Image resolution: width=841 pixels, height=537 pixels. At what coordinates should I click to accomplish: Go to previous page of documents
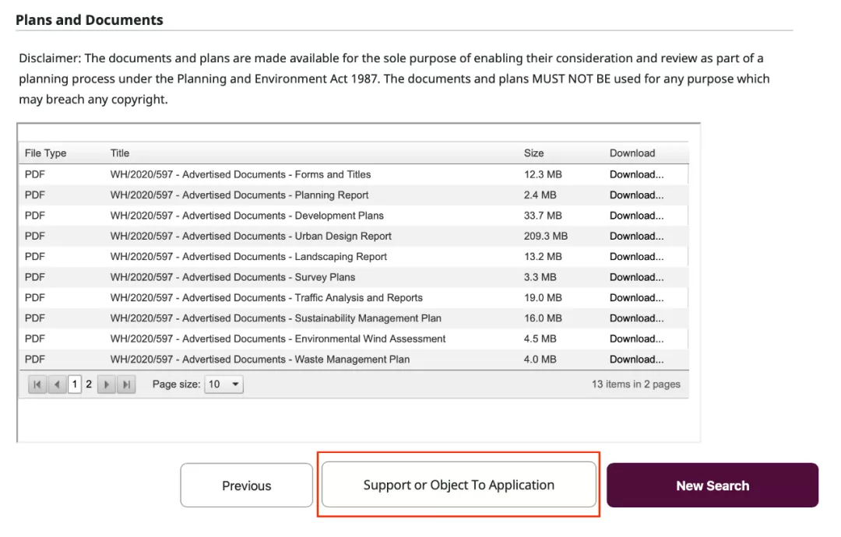[x=57, y=384]
